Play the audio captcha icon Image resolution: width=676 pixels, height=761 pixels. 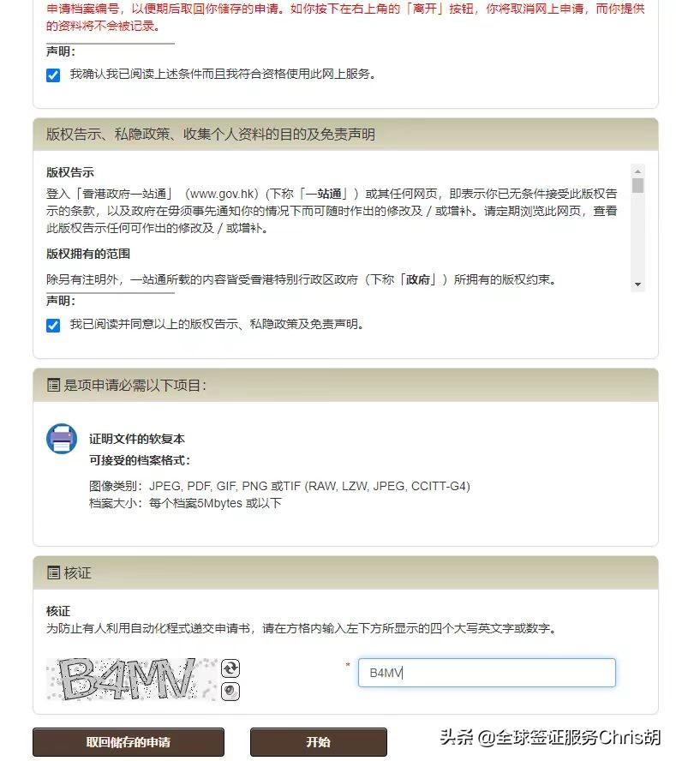tap(230, 691)
